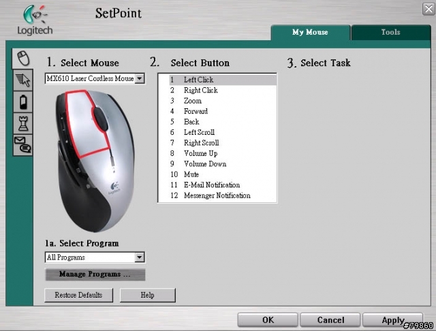Open the battery status icon

(22, 101)
